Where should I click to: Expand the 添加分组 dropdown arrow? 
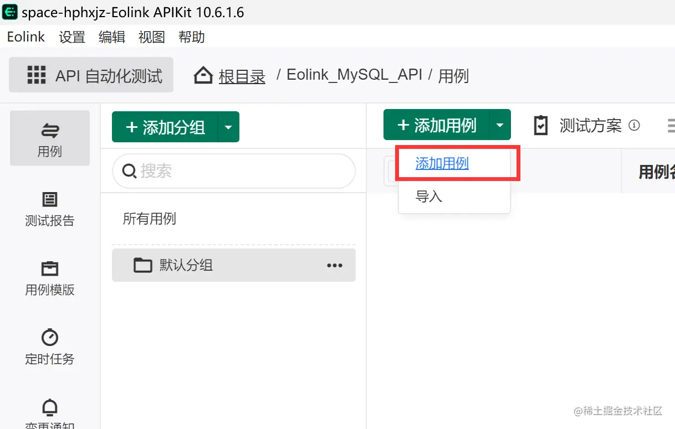tap(229, 127)
